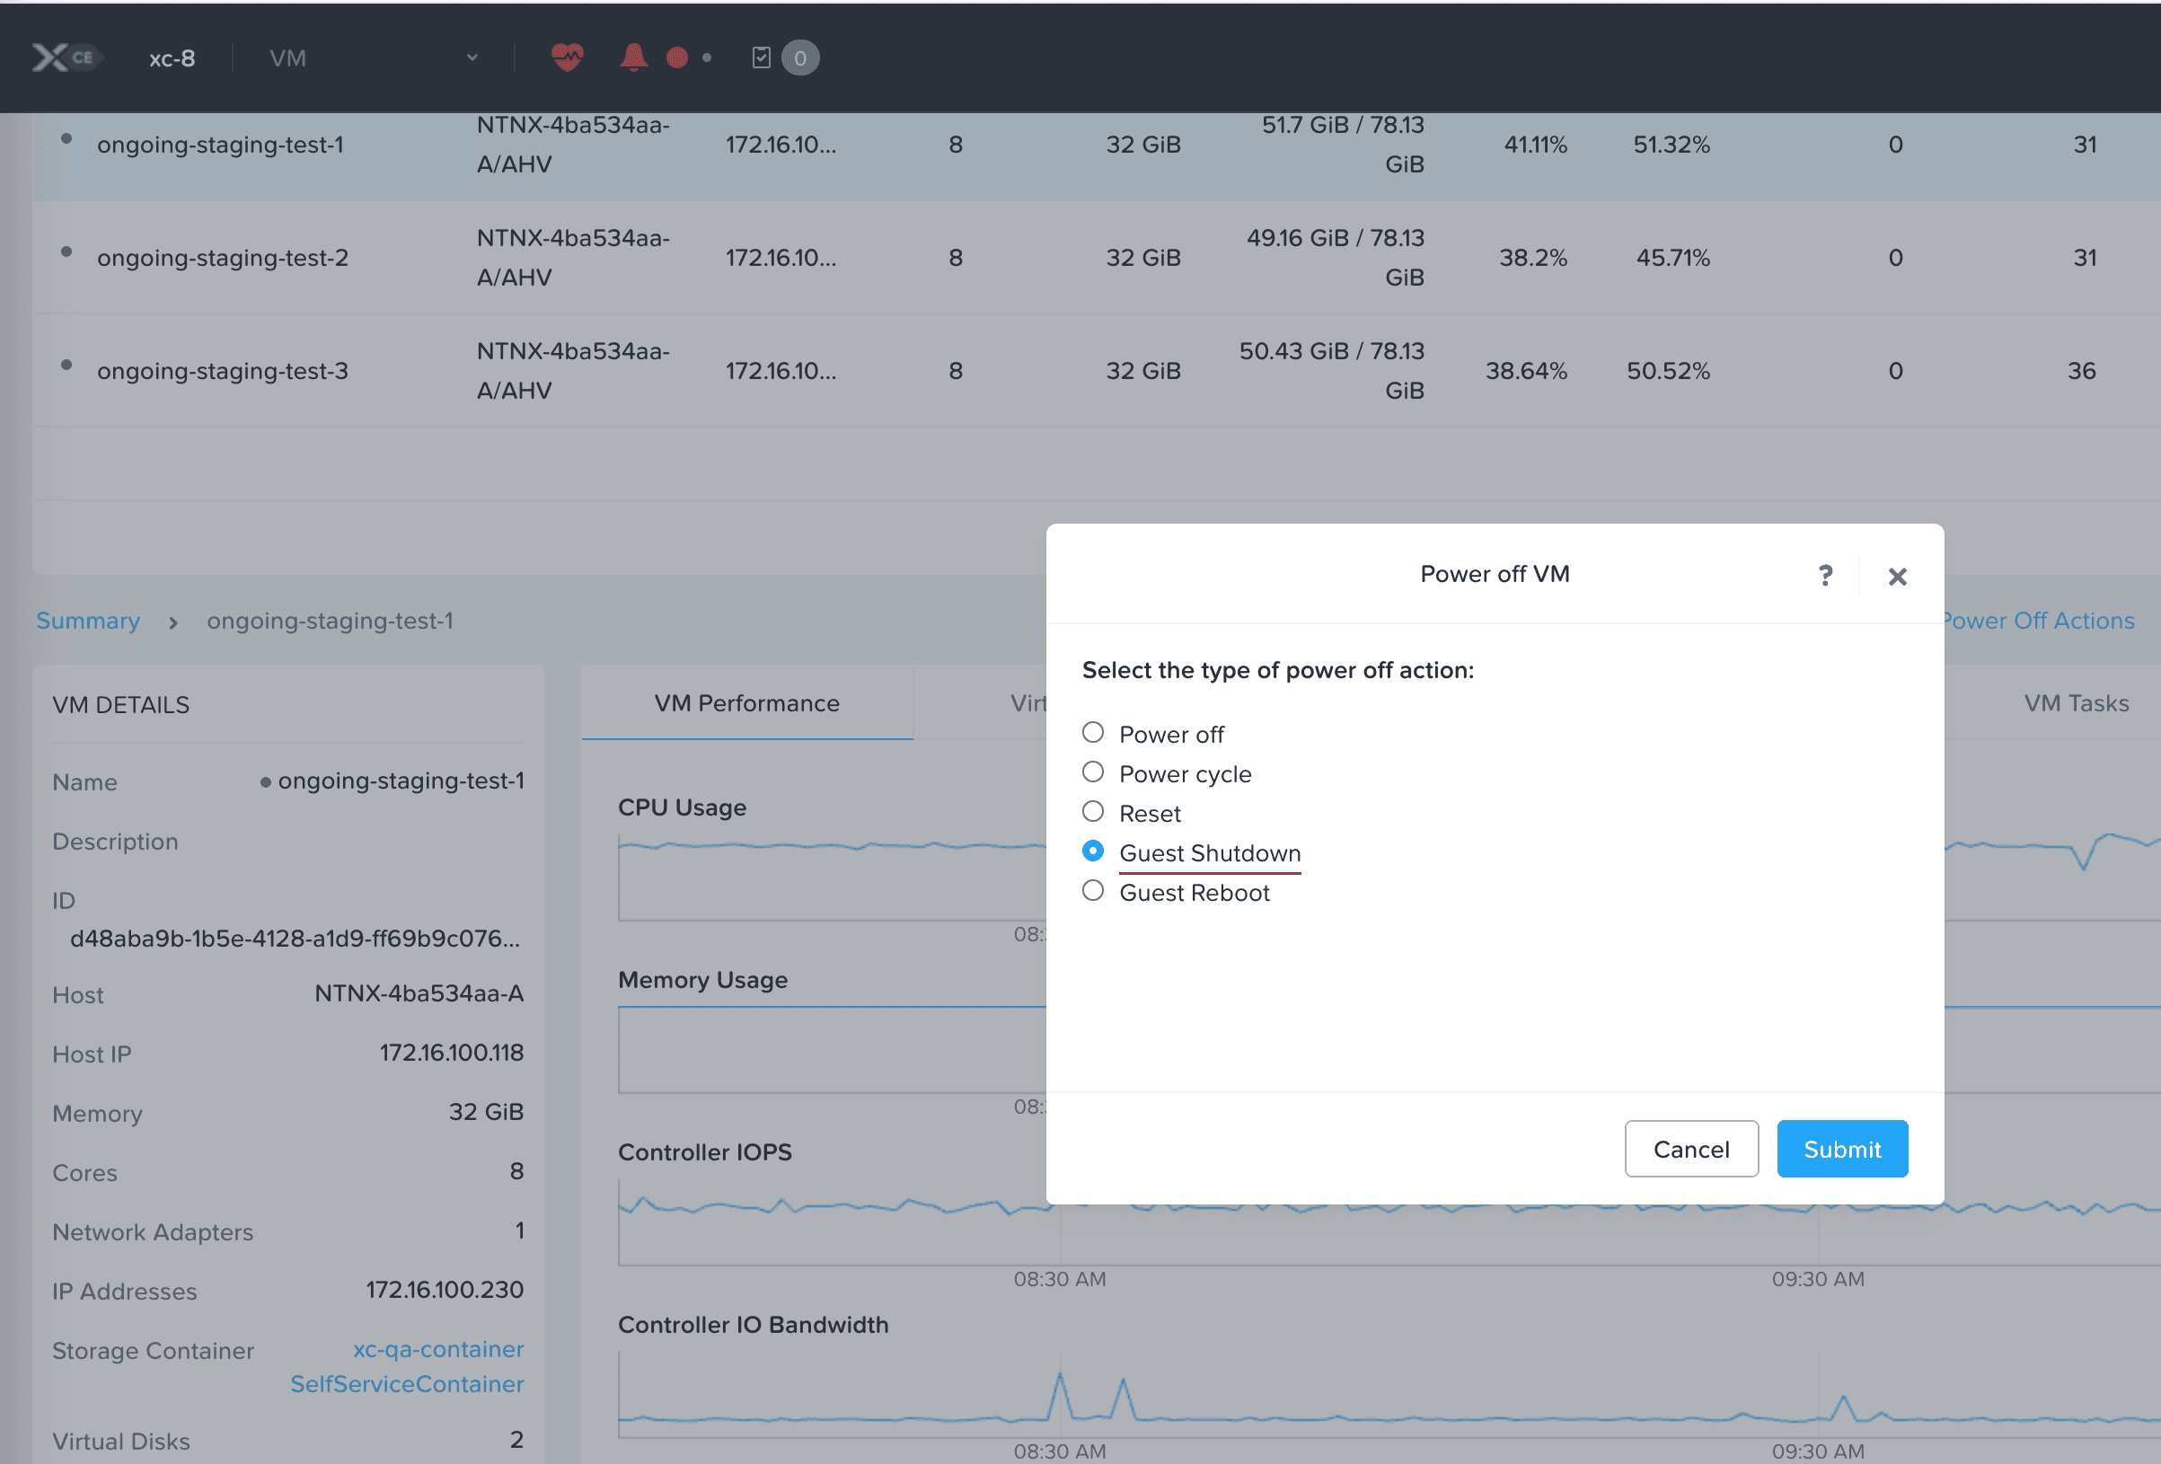Image resolution: width=2161 pixels, height=1464 pixels.
Task: Expand the breadcrumb arrow after Summary
Action: [174, 623]
